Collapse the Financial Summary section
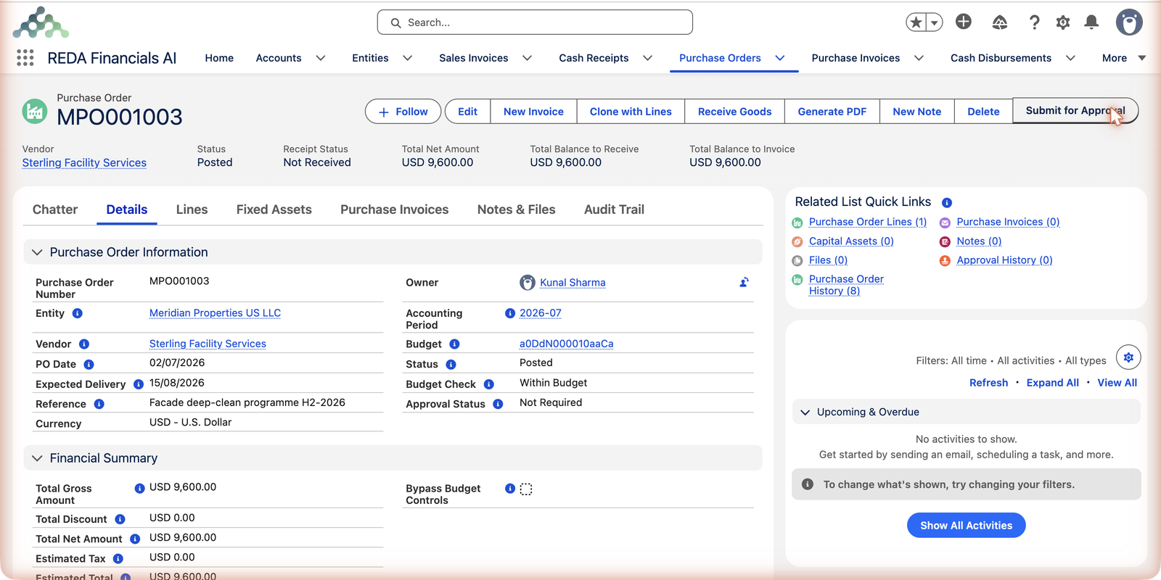Screen dimensions: 1161x580 [37, 458]
